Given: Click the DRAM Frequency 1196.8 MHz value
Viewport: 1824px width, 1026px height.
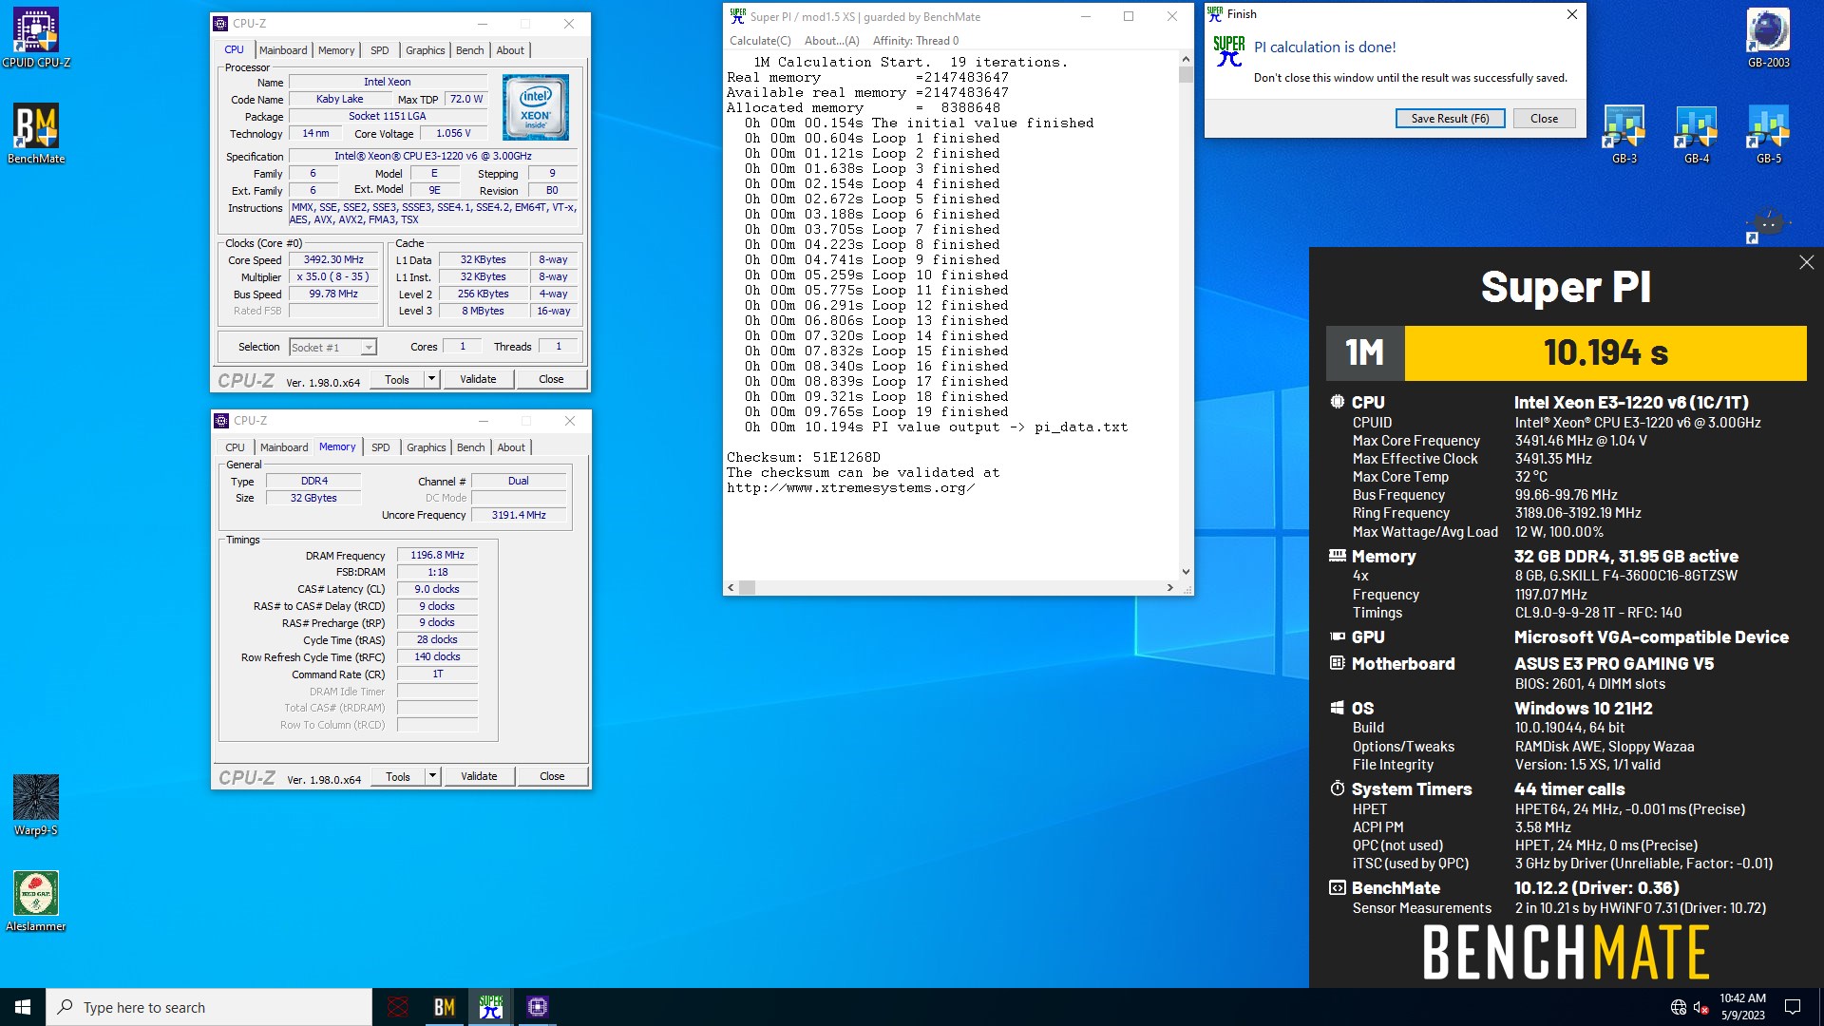Looking at the screenshot, I should point(437,556).
